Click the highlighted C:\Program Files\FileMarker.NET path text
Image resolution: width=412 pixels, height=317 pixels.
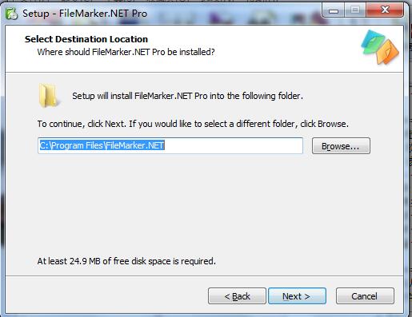[102, 145]
